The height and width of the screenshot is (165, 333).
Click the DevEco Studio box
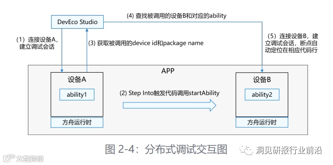click(x=77, y=22)
